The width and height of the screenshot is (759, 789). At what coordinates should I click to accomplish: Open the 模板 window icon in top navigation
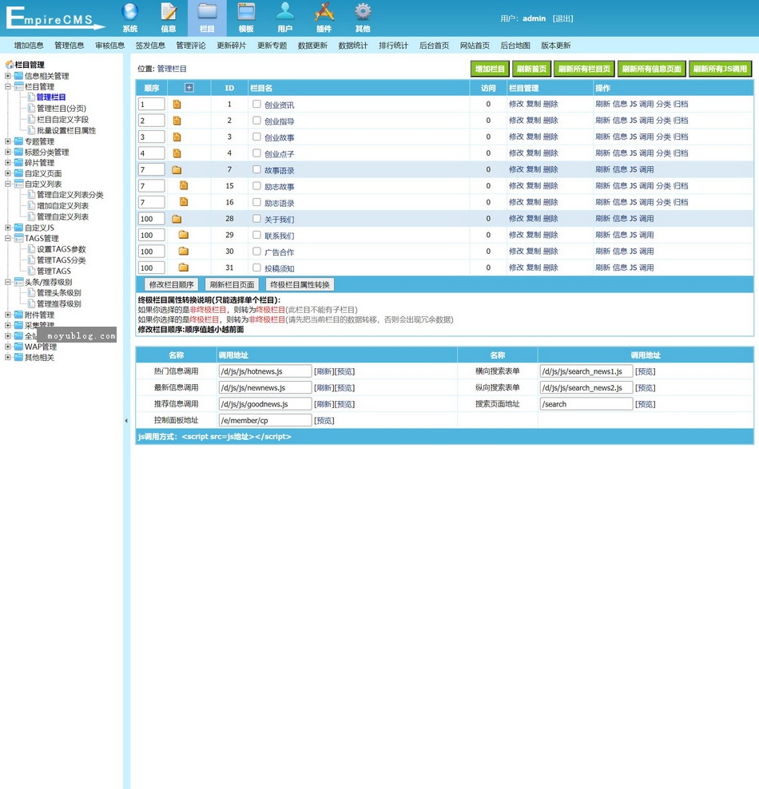tap(246, 11)
